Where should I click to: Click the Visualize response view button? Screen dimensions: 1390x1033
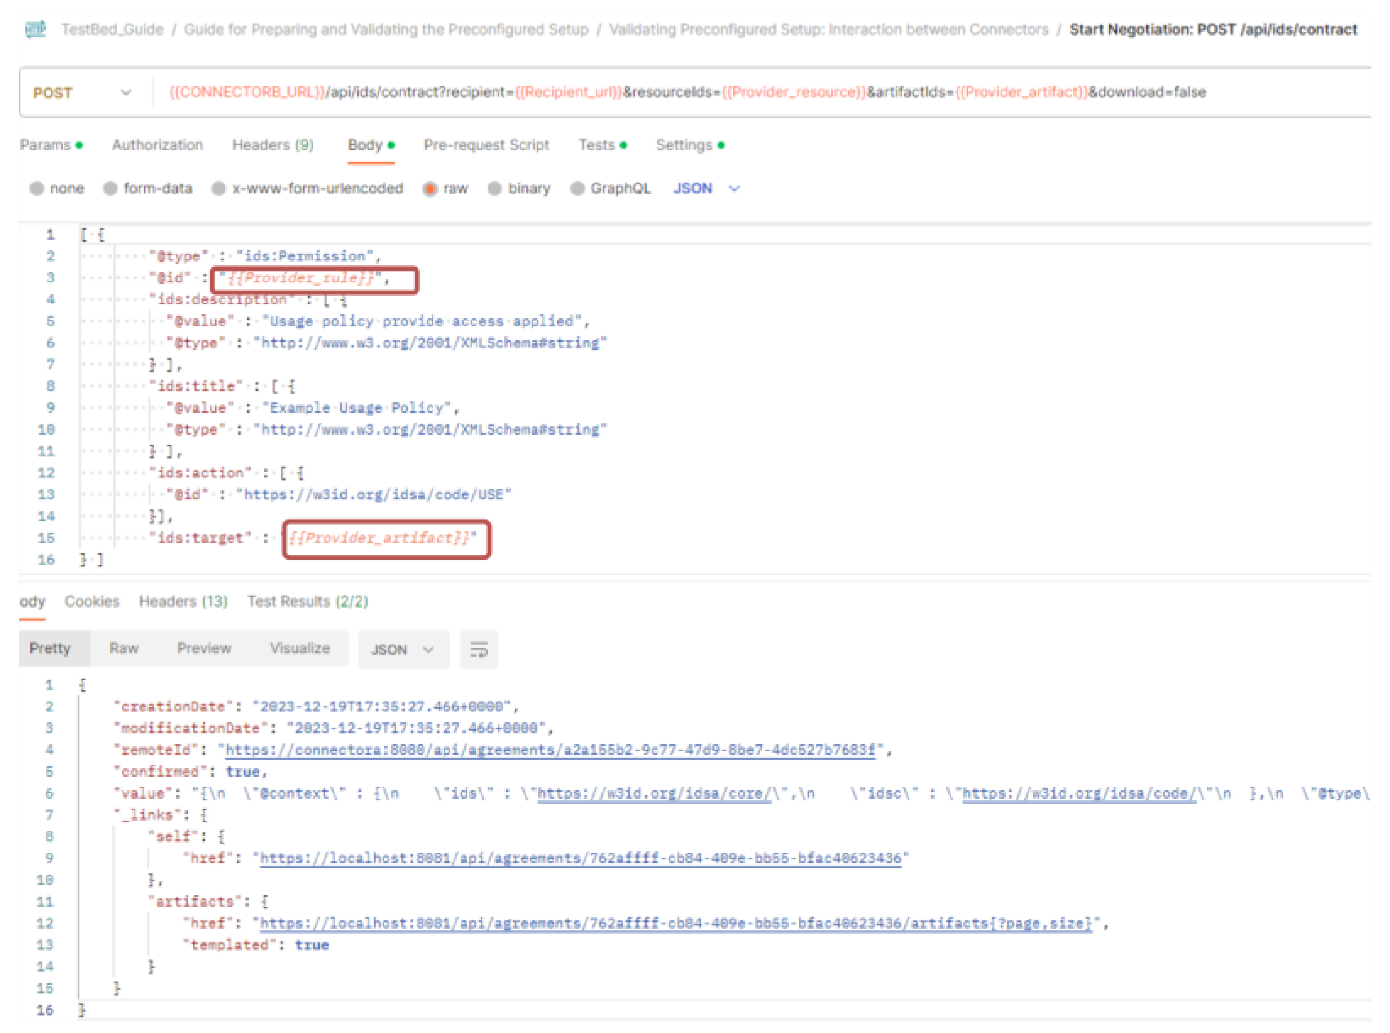(299, 649)
